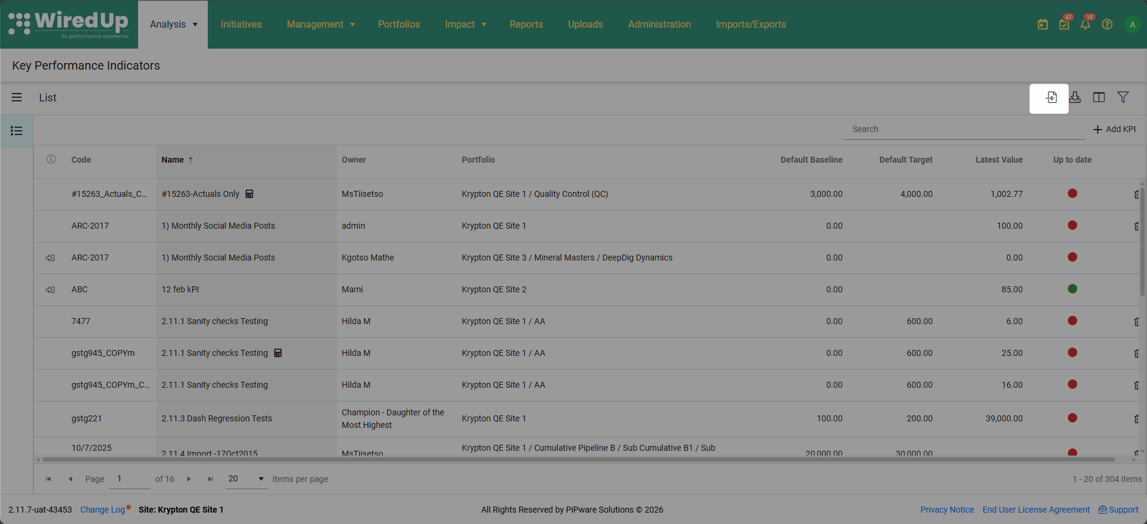The width and height of the screenshot is (1147, 524).
Task: Click owner Champion - Daughter of the Most Highest
Action: (393, 418)
